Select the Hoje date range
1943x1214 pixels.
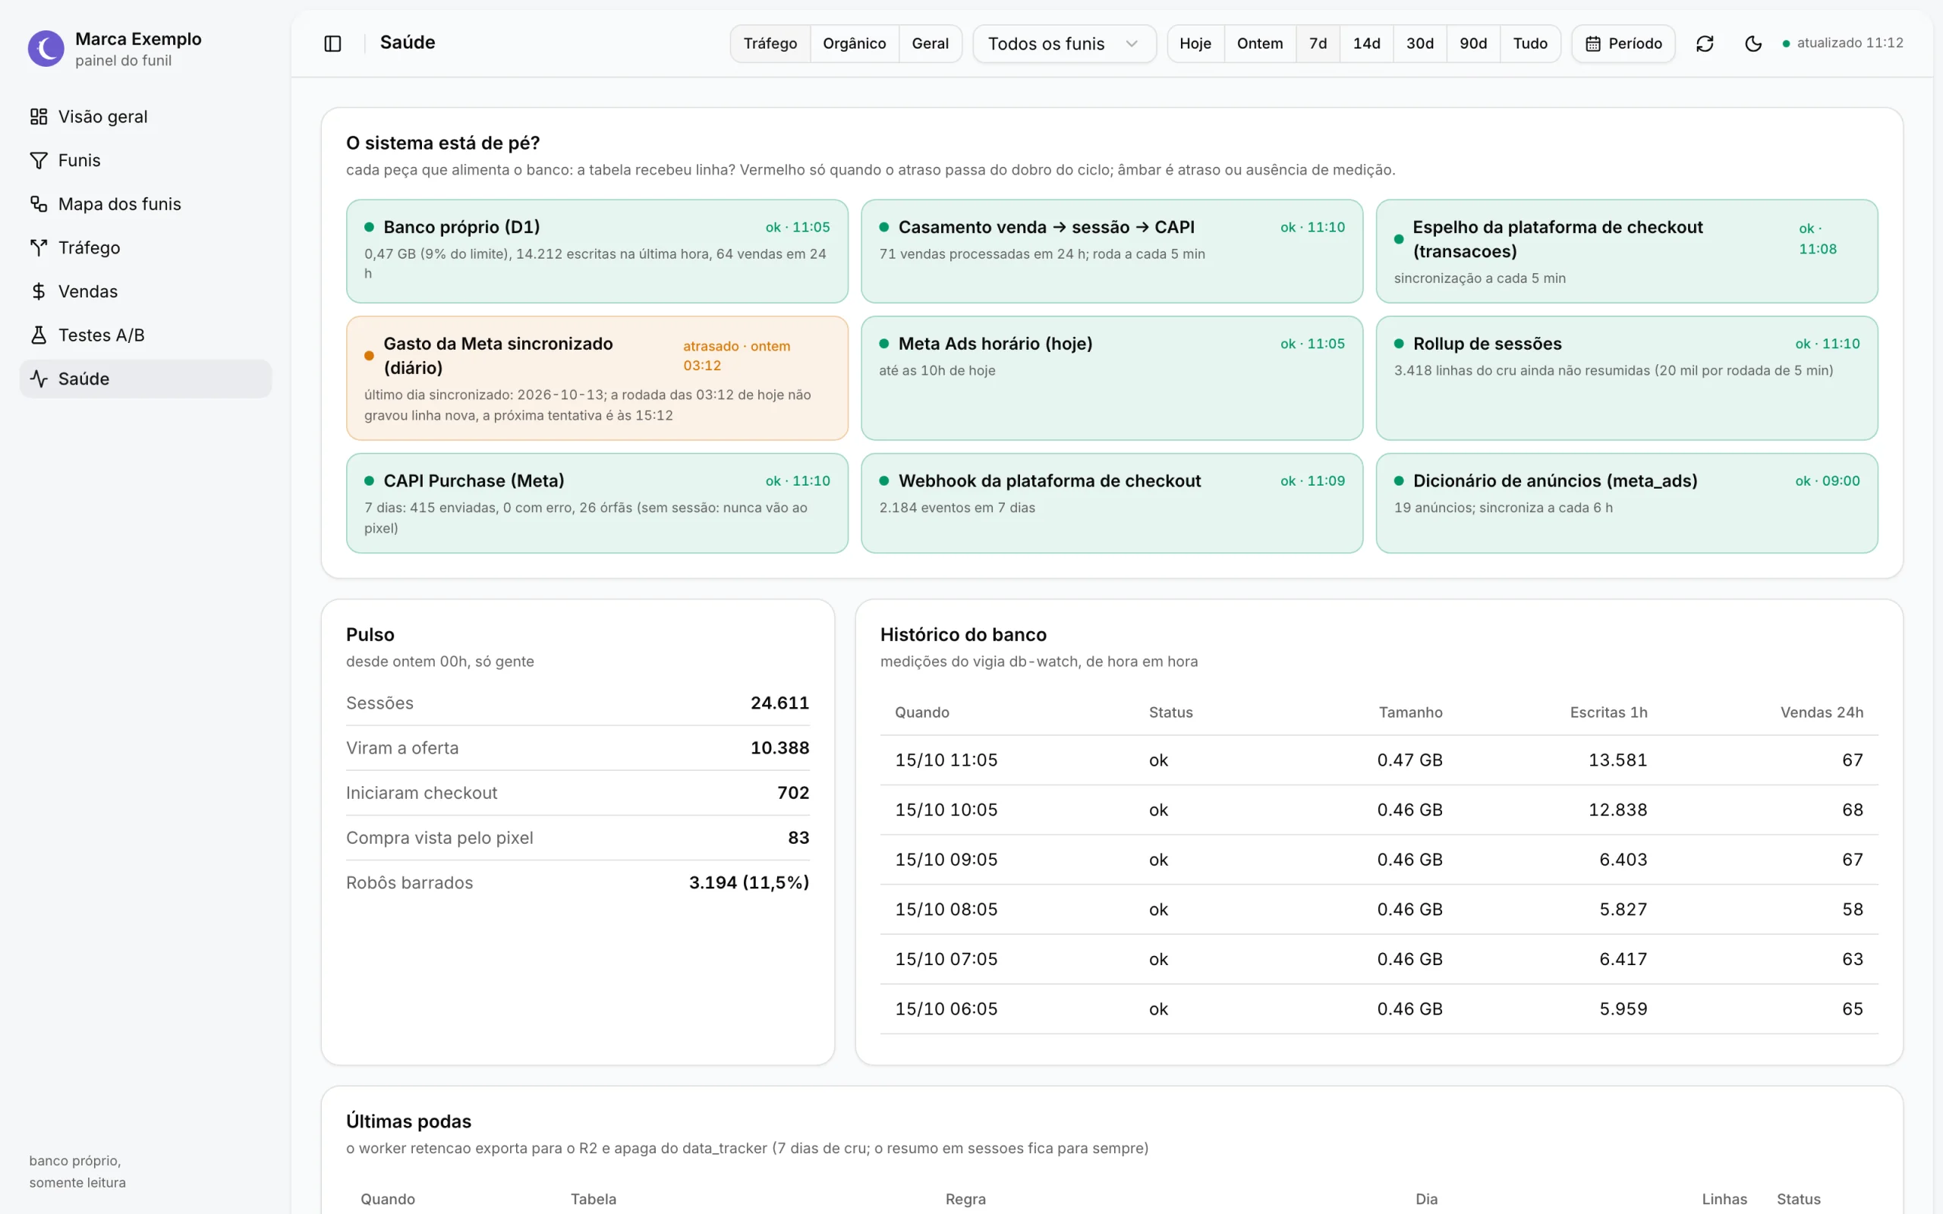(1195, 43)
